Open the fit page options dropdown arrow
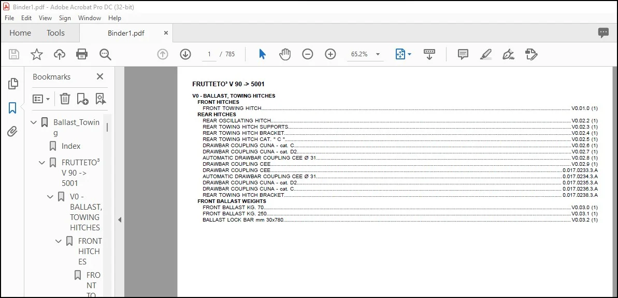Screen dimensions: 618x298 coord(409,54)
